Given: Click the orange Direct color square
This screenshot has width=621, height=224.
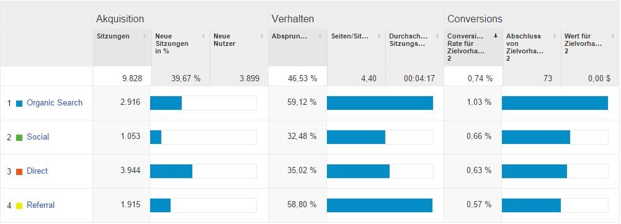Looking at the screenshot, I should pyautogui.click(x=19, y=172).
